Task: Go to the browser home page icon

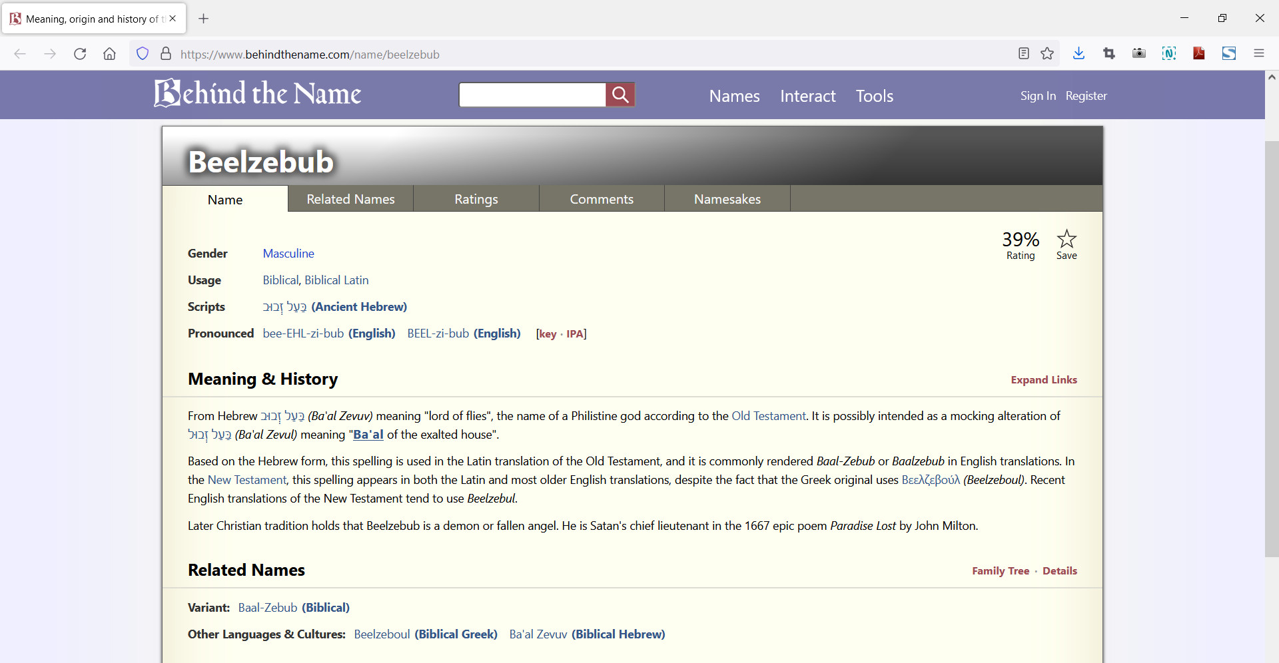Action: (x=109, y=54)
